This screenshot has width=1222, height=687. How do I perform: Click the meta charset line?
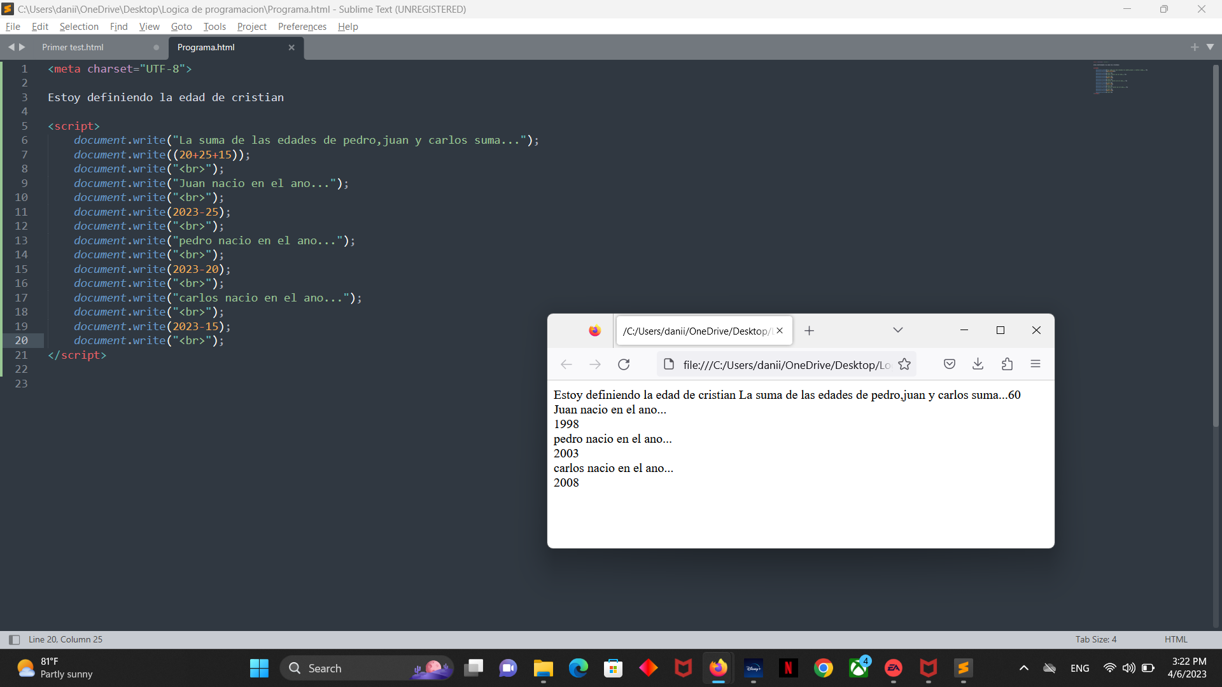click(x=120, y=69)
